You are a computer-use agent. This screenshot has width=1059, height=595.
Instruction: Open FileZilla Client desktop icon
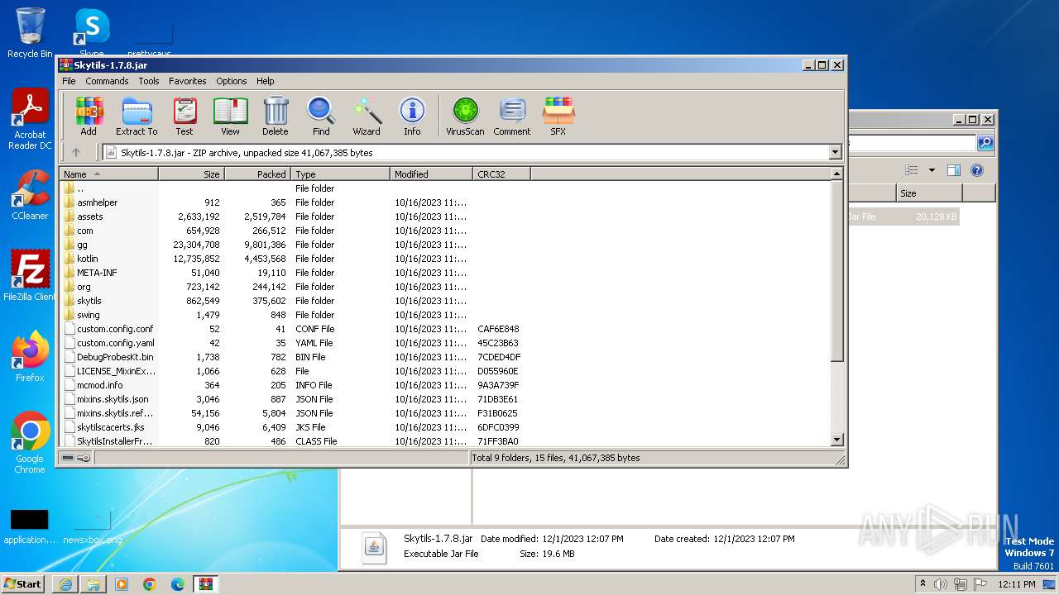30,275
